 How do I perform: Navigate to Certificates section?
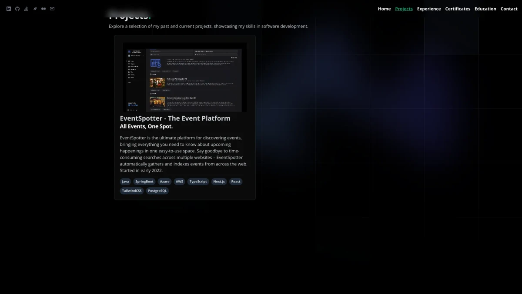click(458, 9)
